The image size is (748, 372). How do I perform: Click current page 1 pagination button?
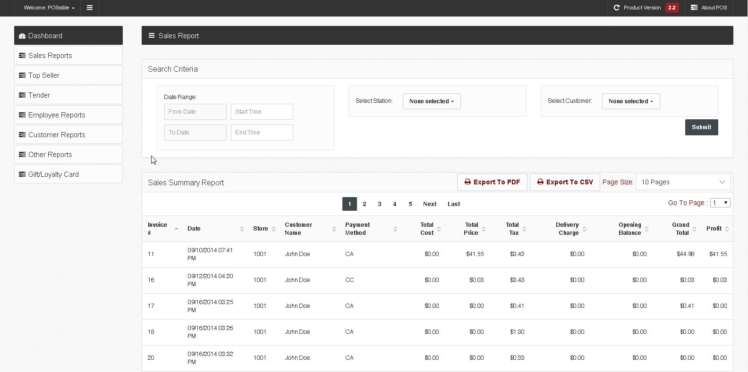pyautogui.click(x=349, y=204)
